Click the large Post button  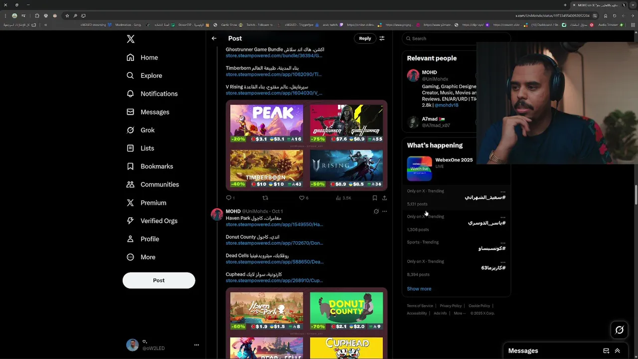tap(159, 280)
